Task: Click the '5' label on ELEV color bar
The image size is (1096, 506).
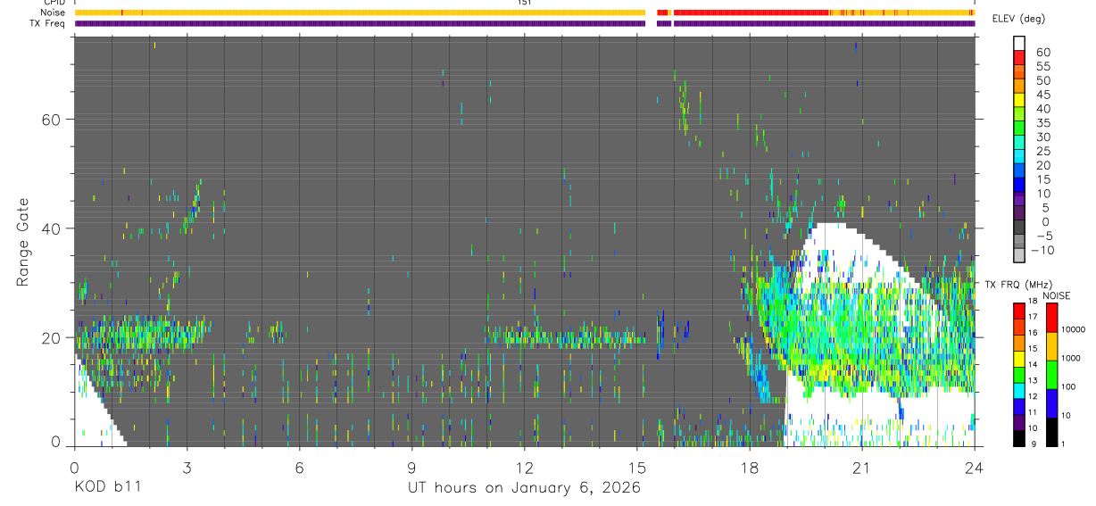Action: pos(1046,208)
